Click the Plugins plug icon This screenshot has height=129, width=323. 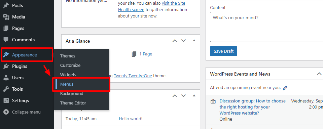(6, 66)
